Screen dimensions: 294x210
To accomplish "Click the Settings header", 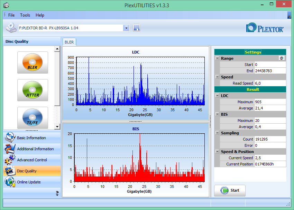I will click(250, 52).
